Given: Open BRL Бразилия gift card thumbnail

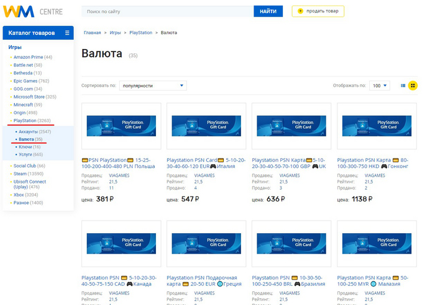Looking at the screenshot, I should tap(291, 244).
